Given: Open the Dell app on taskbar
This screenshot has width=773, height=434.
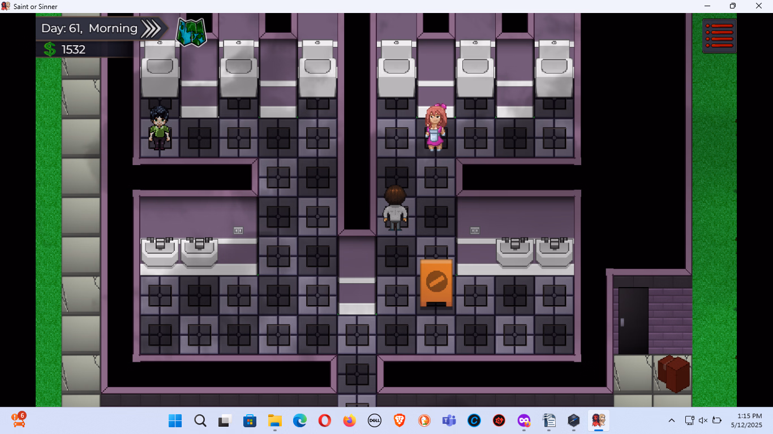Looking at the screenshot, I should coord(374,420).
